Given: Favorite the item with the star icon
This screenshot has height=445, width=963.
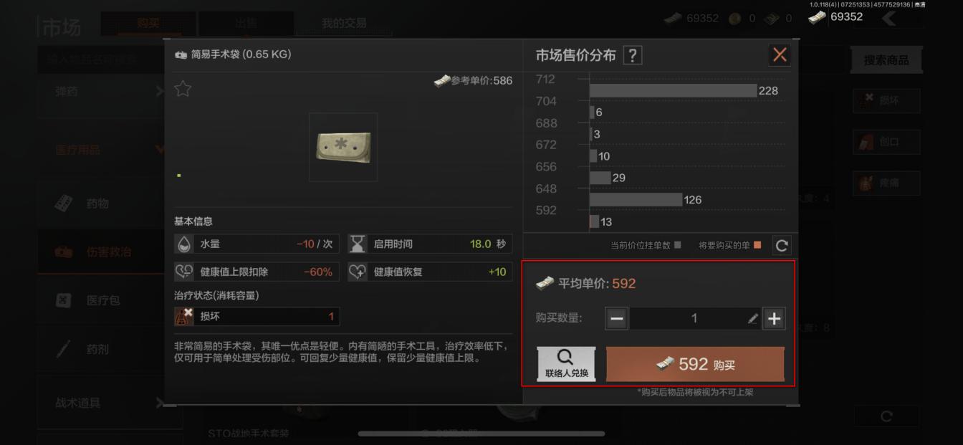Looking at the screenshot, I should 183,89.
